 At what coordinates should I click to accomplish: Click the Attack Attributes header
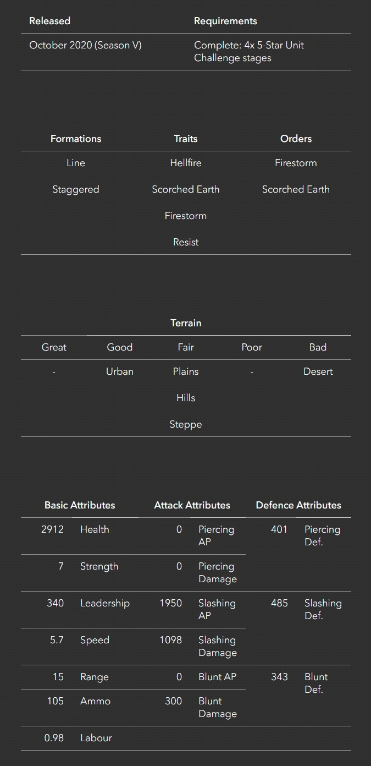(x=192, y=505)
